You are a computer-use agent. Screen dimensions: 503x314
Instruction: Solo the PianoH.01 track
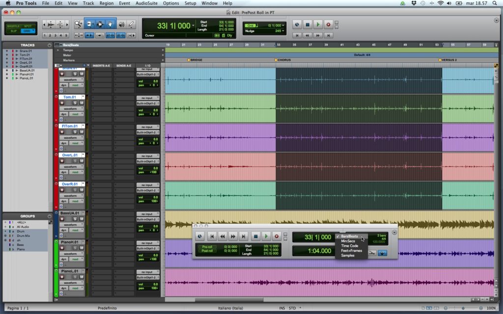(75, 248)
